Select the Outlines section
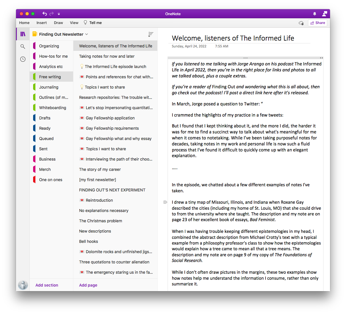The image size is (346, 314). (51, 97)
